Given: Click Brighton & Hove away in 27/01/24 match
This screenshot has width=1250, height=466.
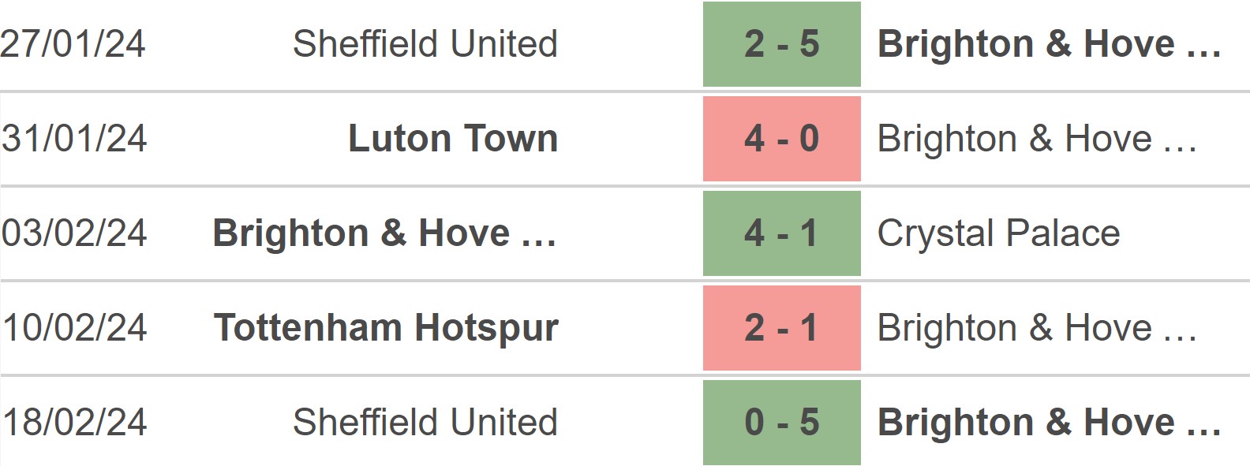Looking at the screenshot, I should (1050, 44).
